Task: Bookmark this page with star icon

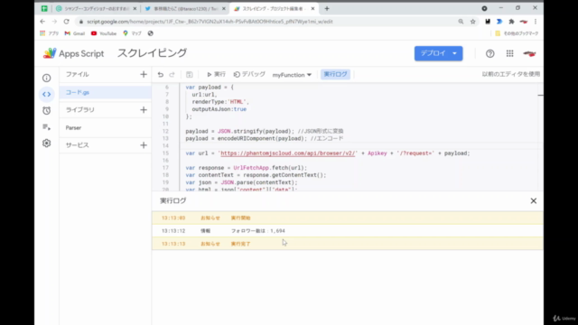Action: click(473, 22)
